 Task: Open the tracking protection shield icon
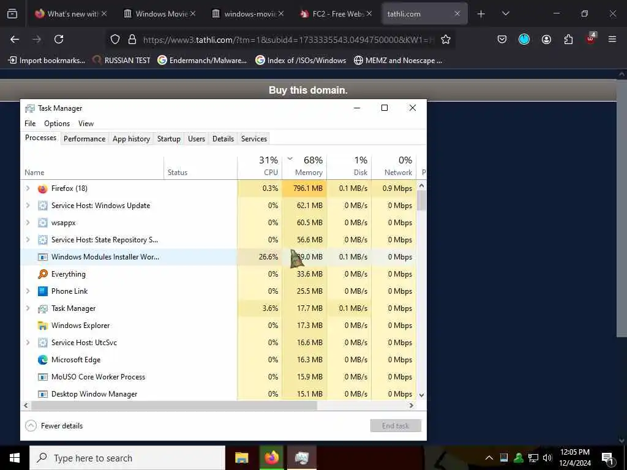[x=115, y=39]
